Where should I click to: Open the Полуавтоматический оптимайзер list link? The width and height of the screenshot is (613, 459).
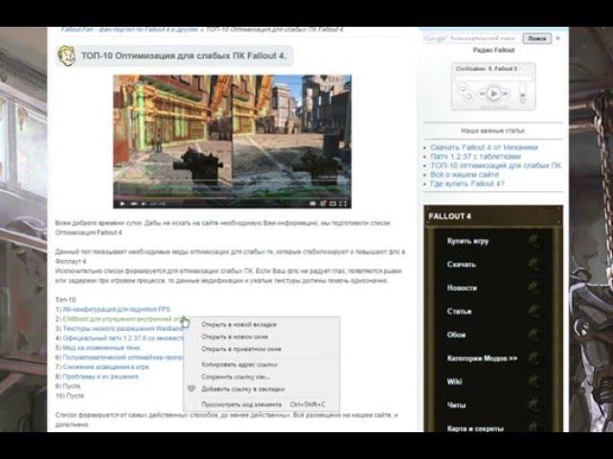123,357
